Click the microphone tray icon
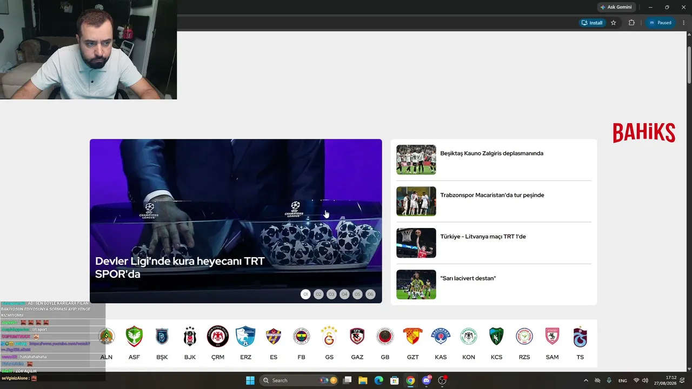 point(609,380)
